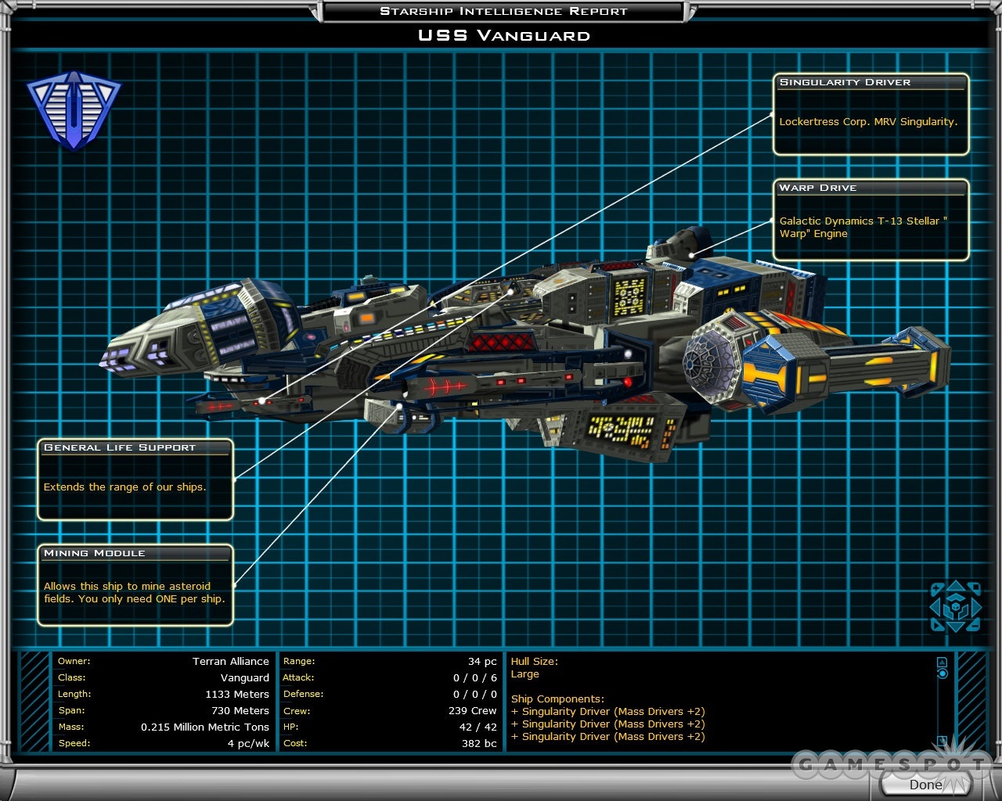The image size is (1002, 801).
Task: Click the 'Range:' label
Action: (x=299, y=661)
